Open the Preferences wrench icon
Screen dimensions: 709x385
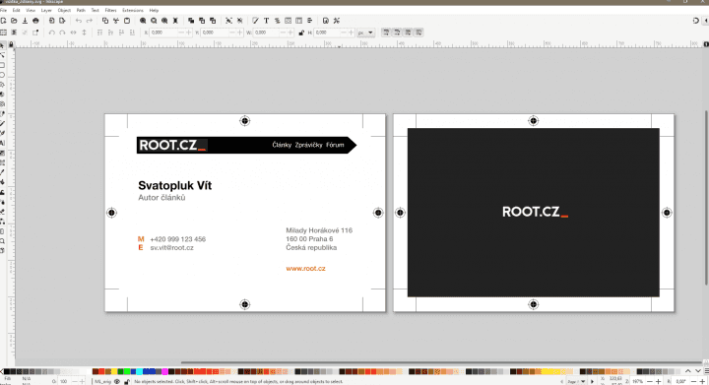(337, 21)
